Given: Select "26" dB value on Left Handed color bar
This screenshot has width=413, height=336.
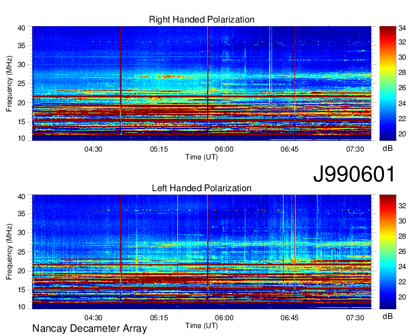Looking at the screenshot, I should 402,251.
